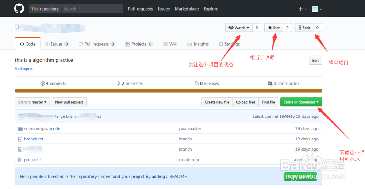
Task: Click 'Create new file' button
Action: click(217, 102)
